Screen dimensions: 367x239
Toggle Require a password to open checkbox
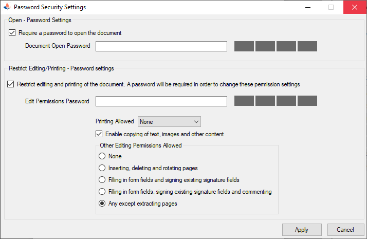click(x=12, y=33)
